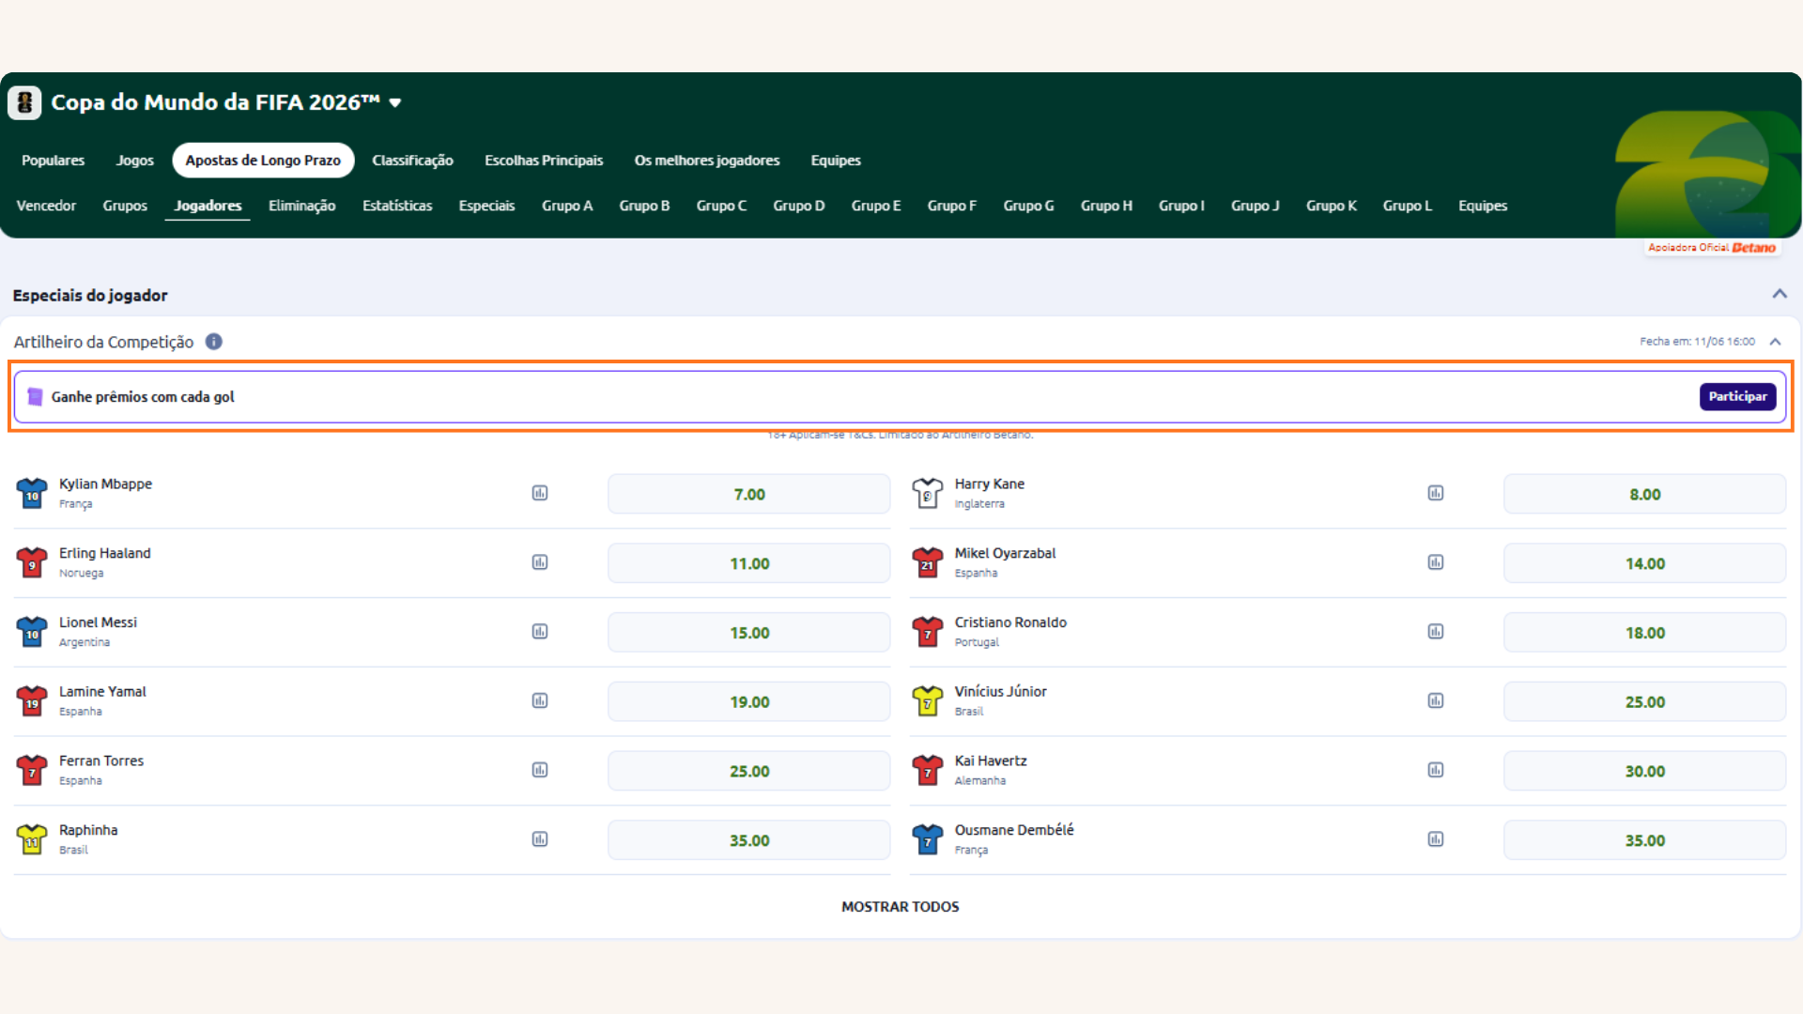Click the Participar button
Image resolution: width=1803 pixels, height=1014 pixels.
point(1737,396)
